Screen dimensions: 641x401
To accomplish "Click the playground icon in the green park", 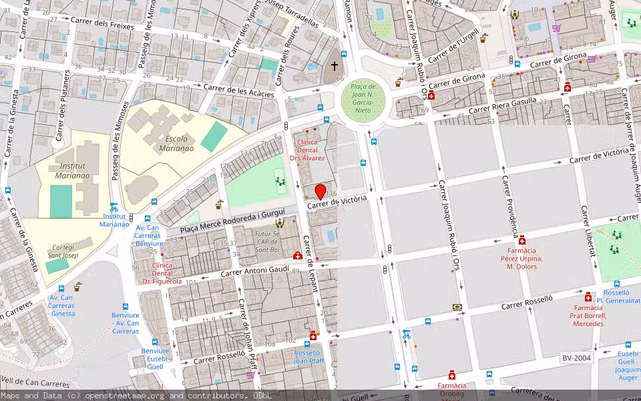I will tap(280, 180).
